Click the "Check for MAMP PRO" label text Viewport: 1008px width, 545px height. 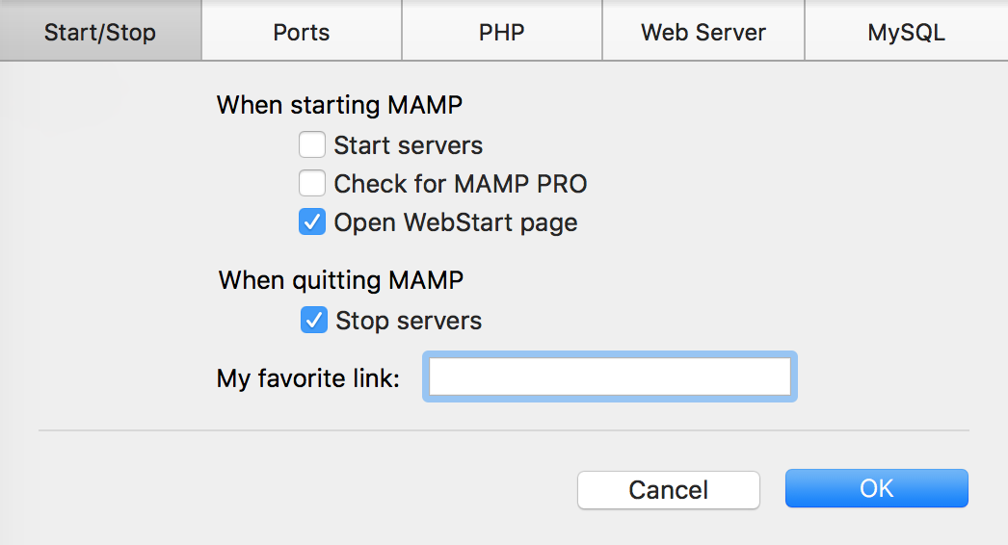(x=461, y=183)
